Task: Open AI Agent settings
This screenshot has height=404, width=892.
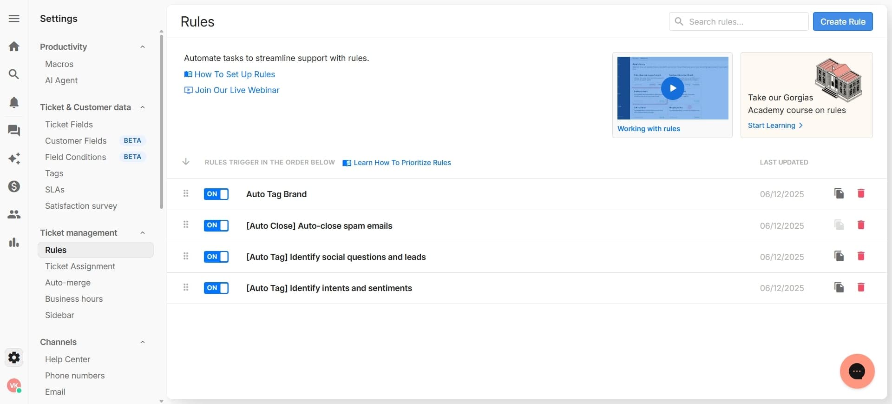Action: [61, 80]
